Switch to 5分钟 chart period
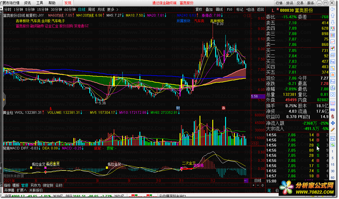This screenshot has width=339, height=199. click(x=30, y=9)
